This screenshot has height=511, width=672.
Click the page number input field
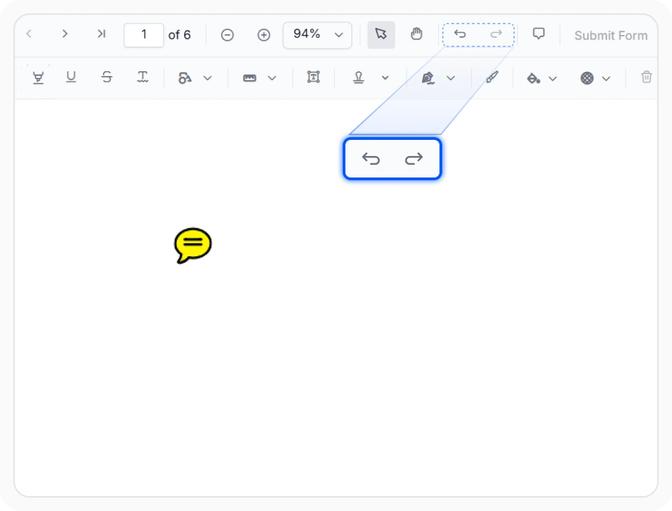click(x=144, y=35)
